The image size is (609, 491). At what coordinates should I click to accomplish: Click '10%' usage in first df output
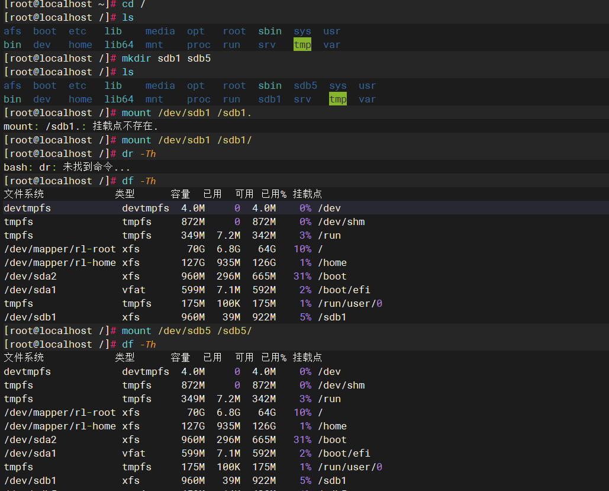pyautogui.click(x=302, y=249)
